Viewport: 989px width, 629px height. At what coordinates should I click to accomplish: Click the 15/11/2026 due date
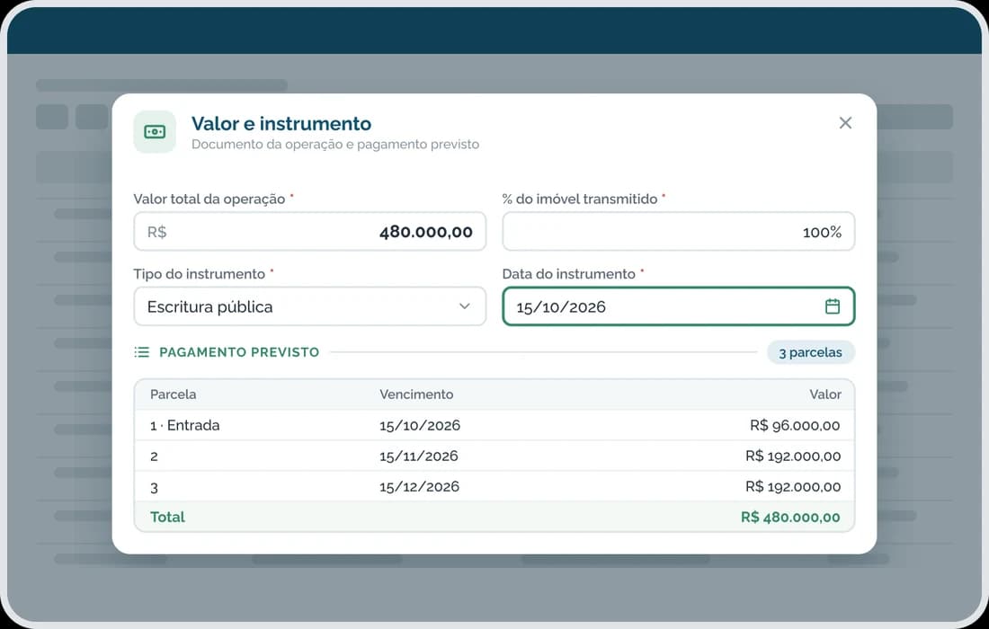[419, 456]
